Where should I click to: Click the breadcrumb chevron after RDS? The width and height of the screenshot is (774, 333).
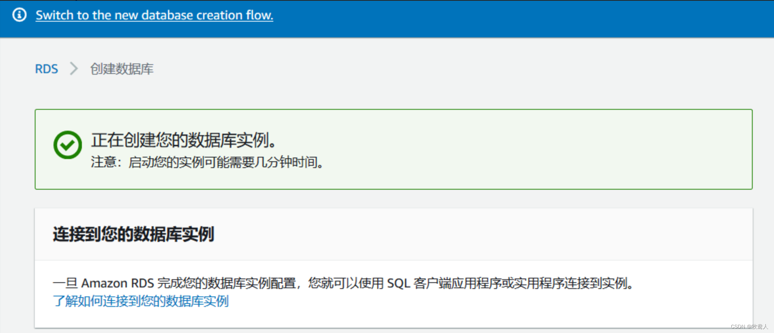(74, 69)
